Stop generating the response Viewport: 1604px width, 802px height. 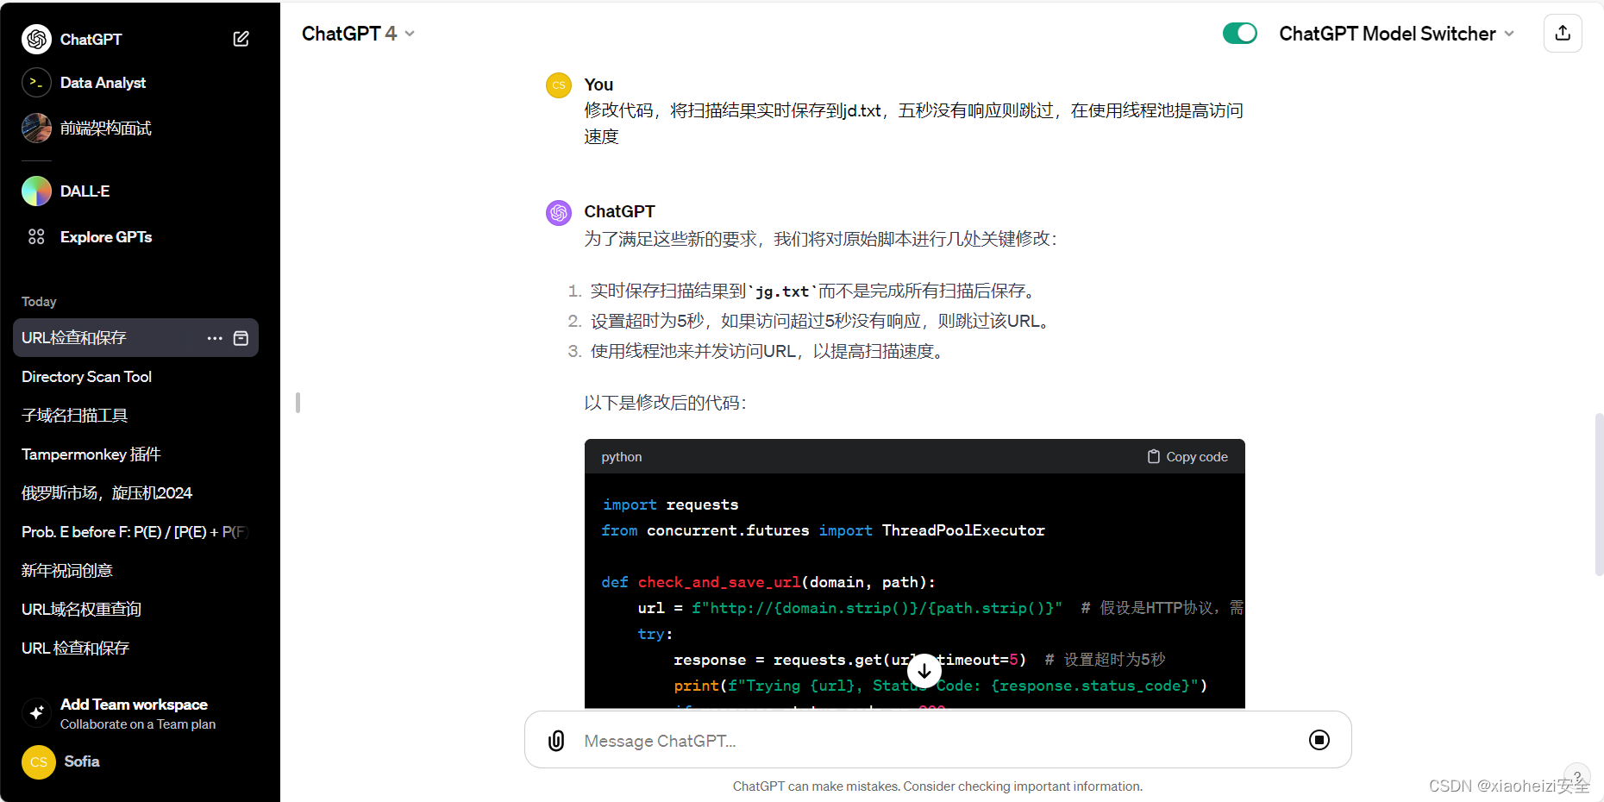[1319, 740]
